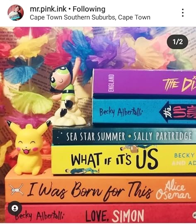This screenshot has width=196, height=224.
Task: Open the Cape Town Southern Suburbs location
Action: click(x=90, y=17)
